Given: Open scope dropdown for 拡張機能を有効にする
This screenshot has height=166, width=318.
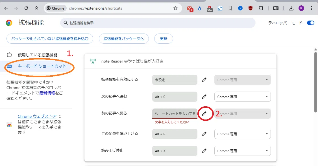Looking at the screenshot, I should [x=242, y=80].
